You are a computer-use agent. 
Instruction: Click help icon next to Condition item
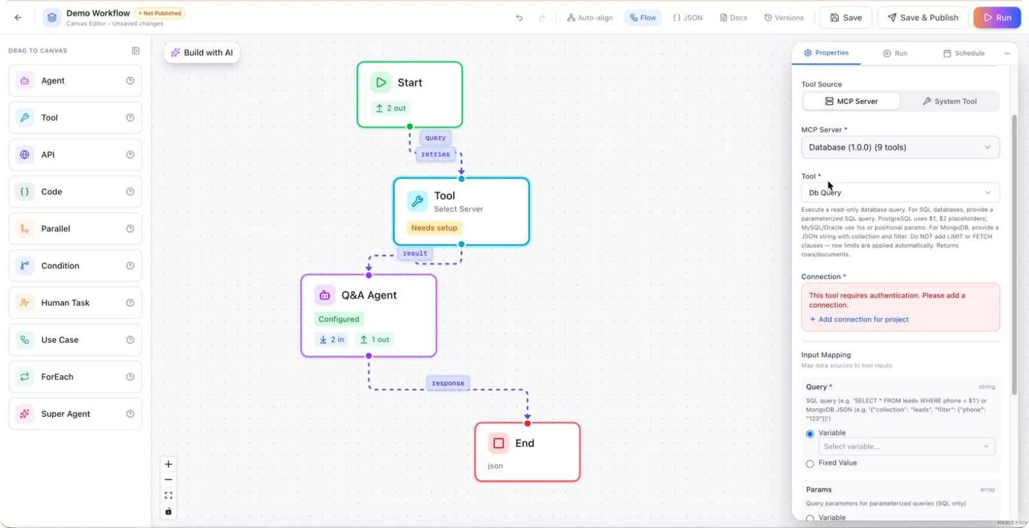coord(130,266)
